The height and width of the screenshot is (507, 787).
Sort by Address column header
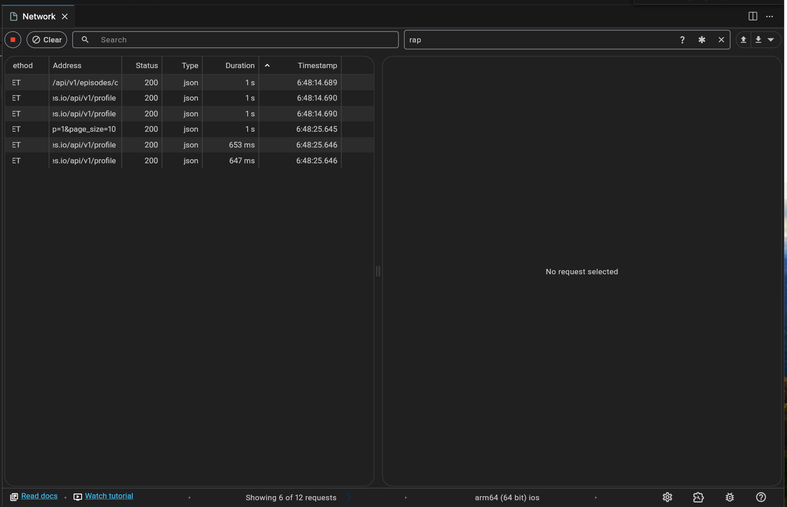85,65
